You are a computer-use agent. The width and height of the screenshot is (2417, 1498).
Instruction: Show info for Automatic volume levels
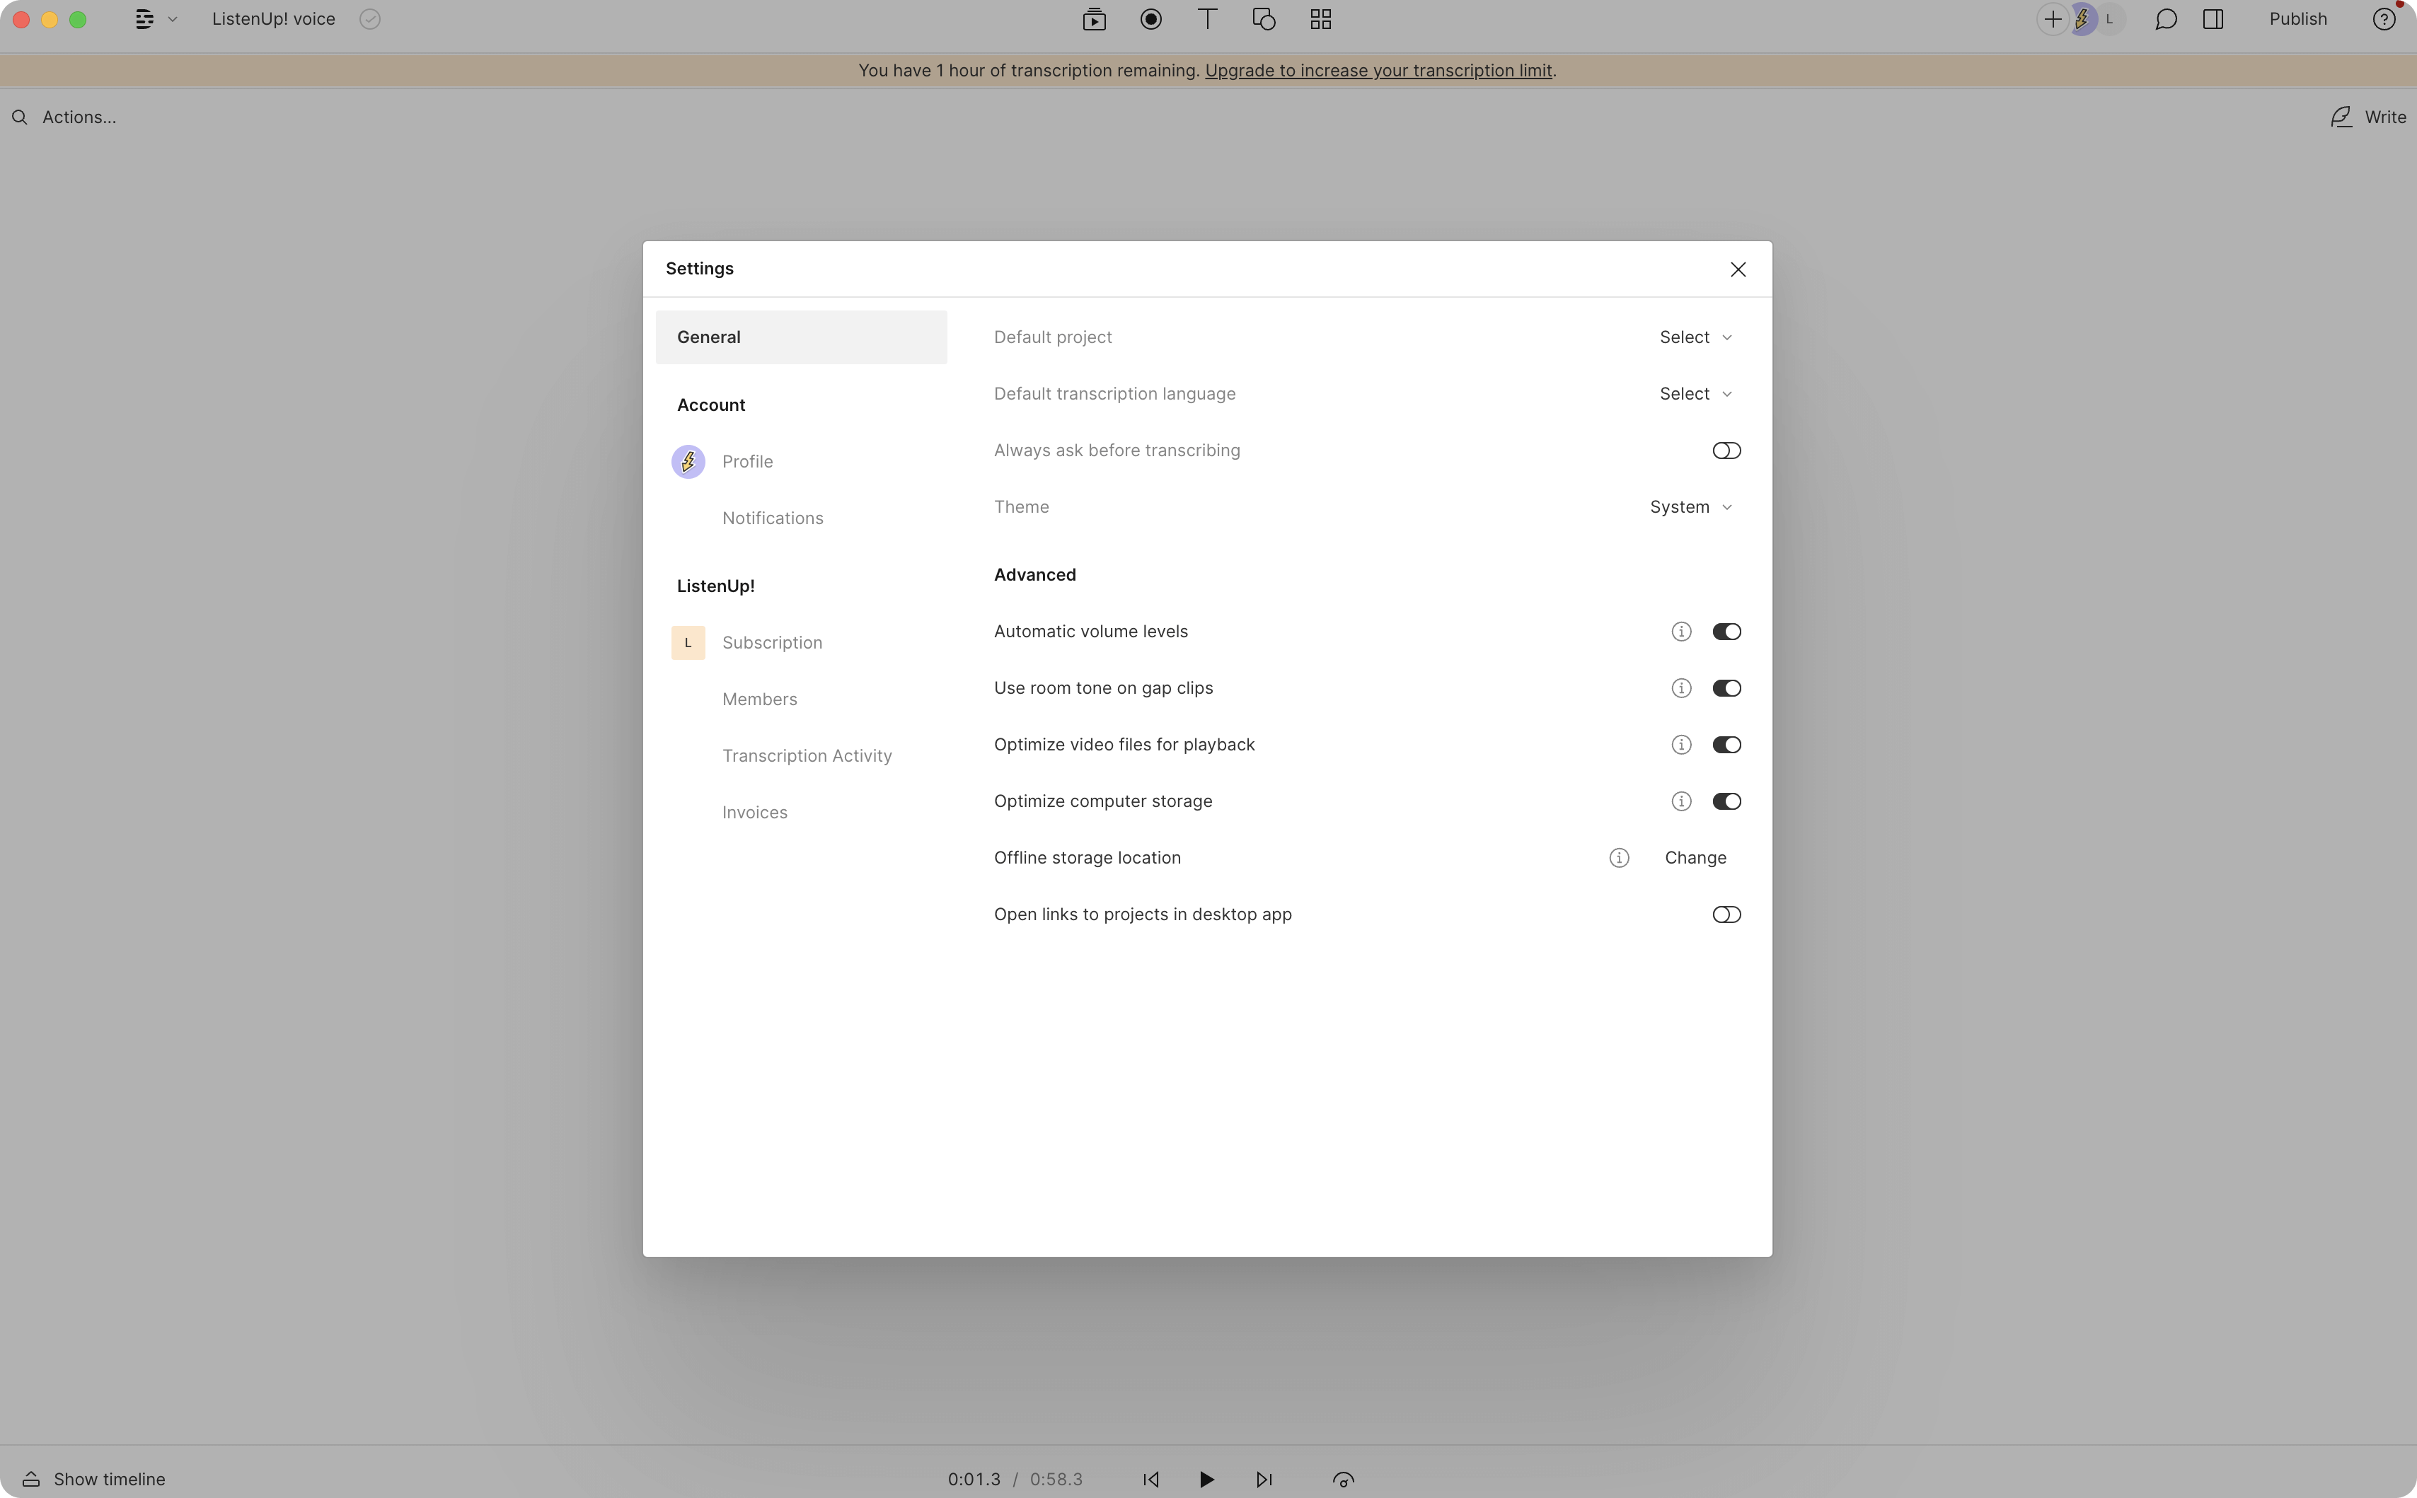(1680, 632)
